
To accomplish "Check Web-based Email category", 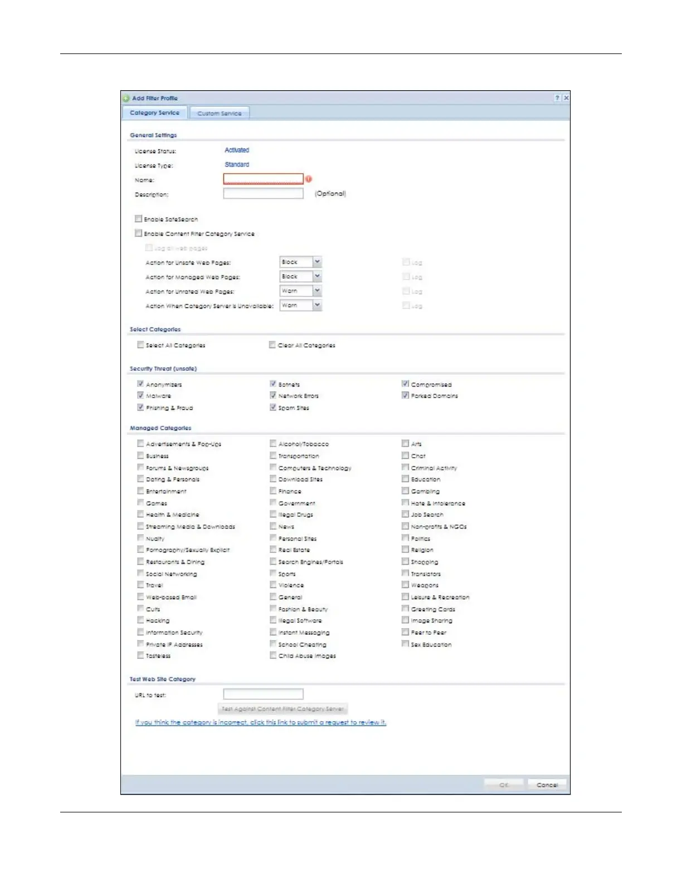I will 140,596.
